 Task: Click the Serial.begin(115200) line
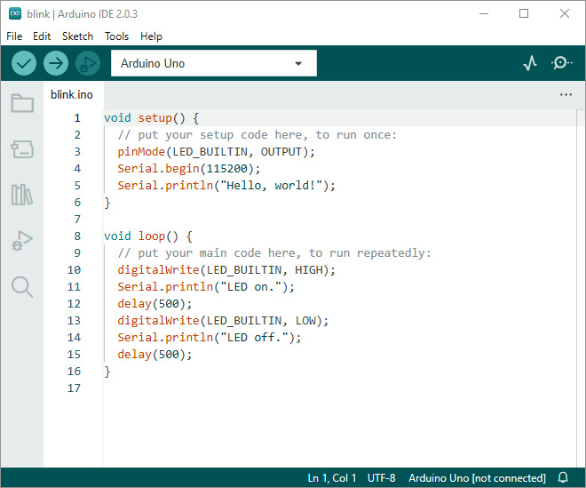(x=189, y=168)
